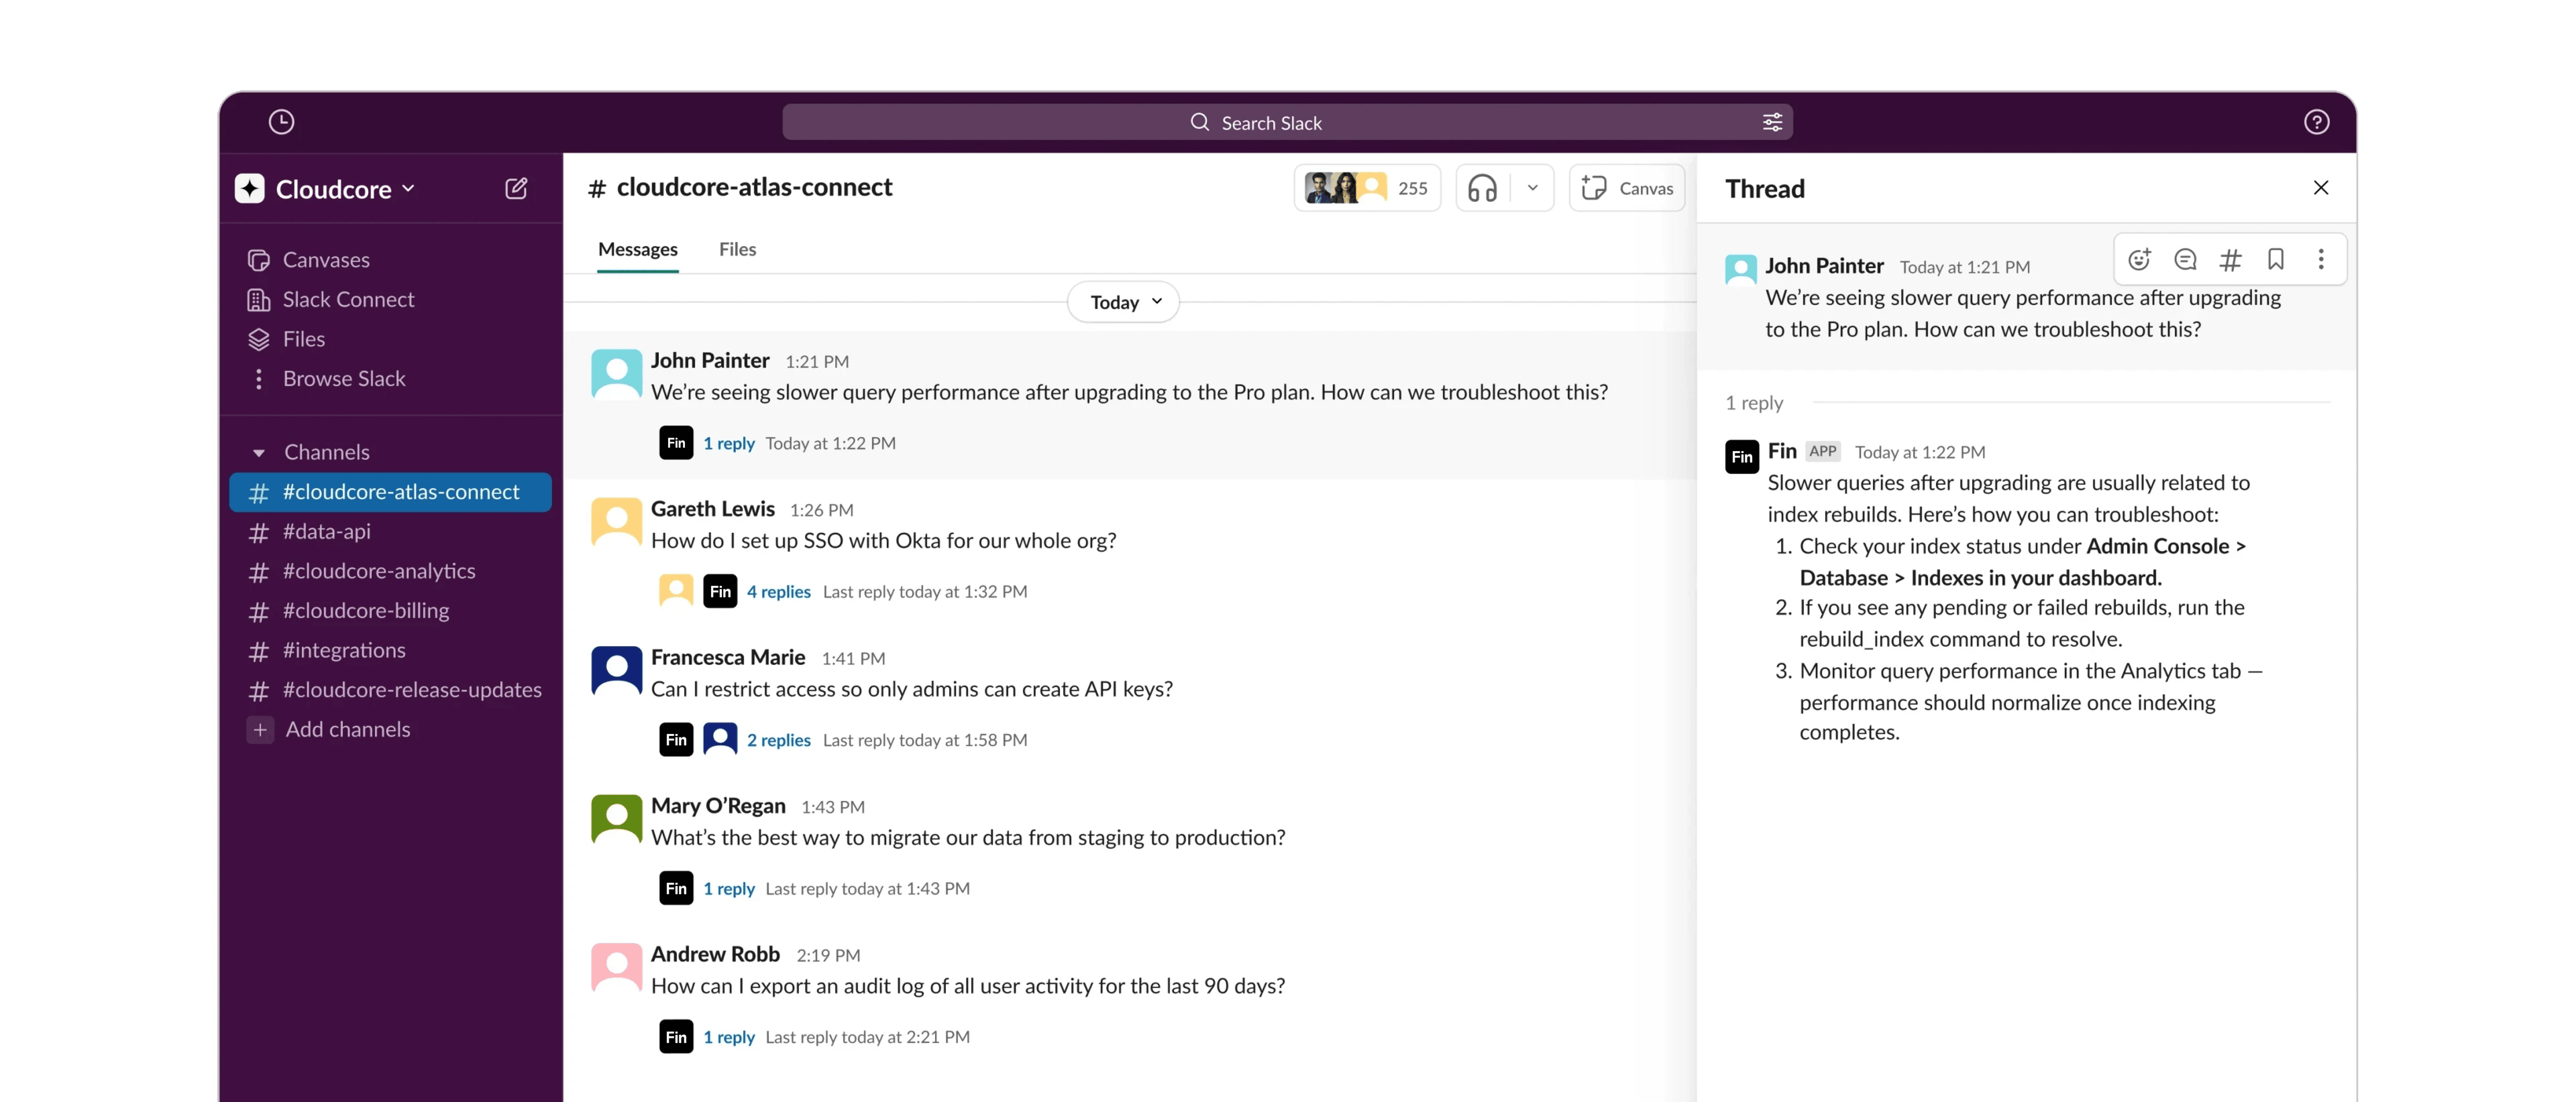Close the Thread panel
The width and height of the screenshot is (2576, 1102).
2321,188
